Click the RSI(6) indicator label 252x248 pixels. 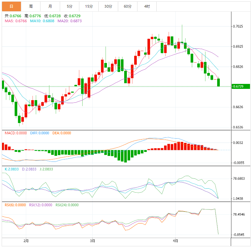click(15, 205)
